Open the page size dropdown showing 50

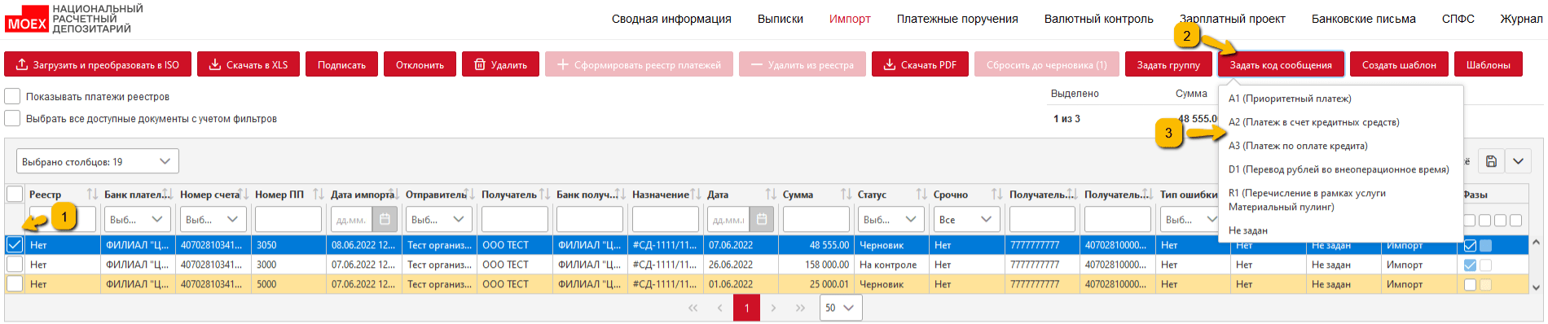click(840, 308)
